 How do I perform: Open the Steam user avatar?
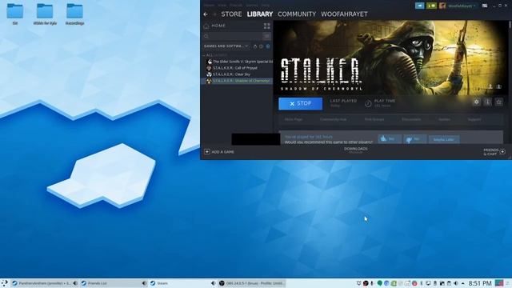pyautogui.click(x=442, y=6)
